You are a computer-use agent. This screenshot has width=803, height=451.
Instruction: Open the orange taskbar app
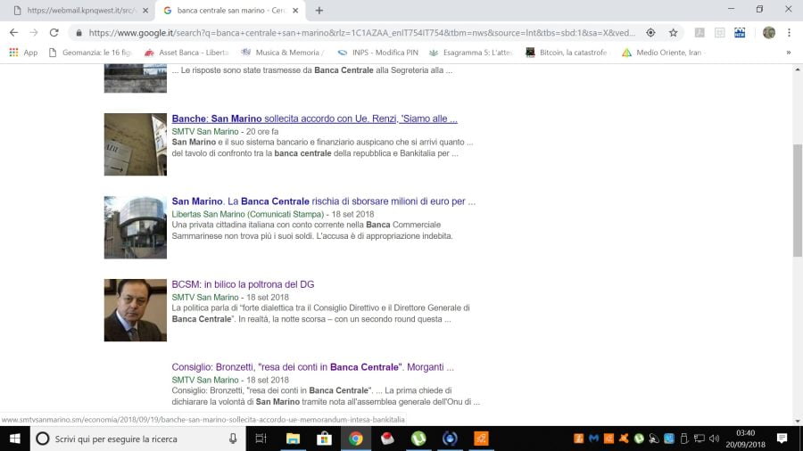[481, 439]
